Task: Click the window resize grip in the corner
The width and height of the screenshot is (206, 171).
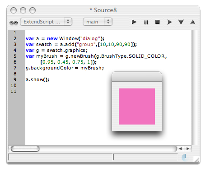Action: (197, 159)
